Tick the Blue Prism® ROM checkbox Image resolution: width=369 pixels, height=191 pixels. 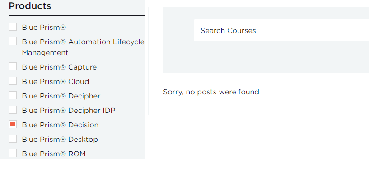coord(13,154)
